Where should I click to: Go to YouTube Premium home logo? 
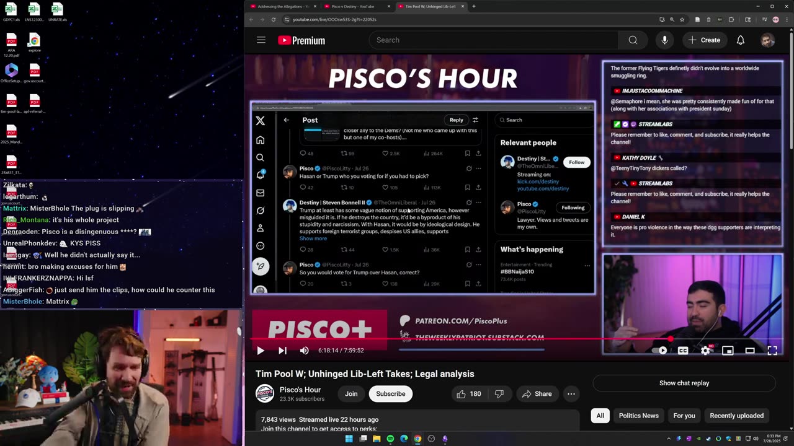click(x=301, y=40)
